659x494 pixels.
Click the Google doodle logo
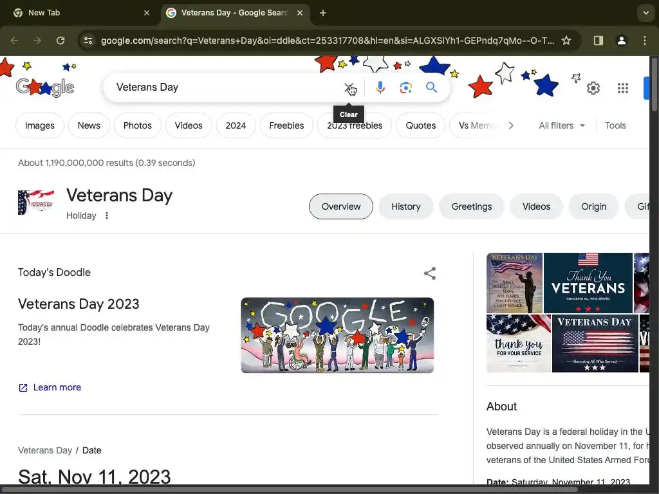pos(45,87)
